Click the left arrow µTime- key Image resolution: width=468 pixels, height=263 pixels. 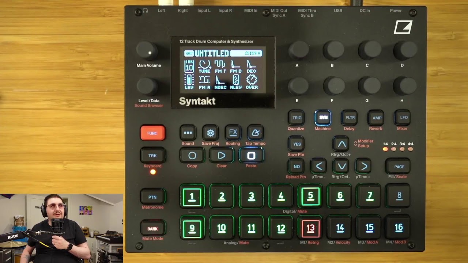[319, 167]
